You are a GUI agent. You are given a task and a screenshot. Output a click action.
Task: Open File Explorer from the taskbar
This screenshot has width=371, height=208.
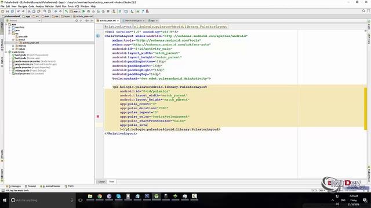point(90,196)
